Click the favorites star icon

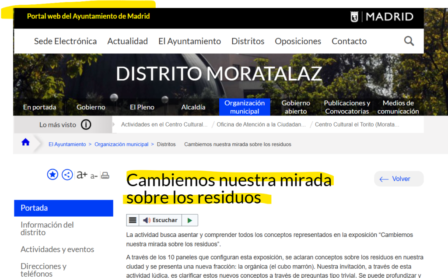[x=52, y=174]
